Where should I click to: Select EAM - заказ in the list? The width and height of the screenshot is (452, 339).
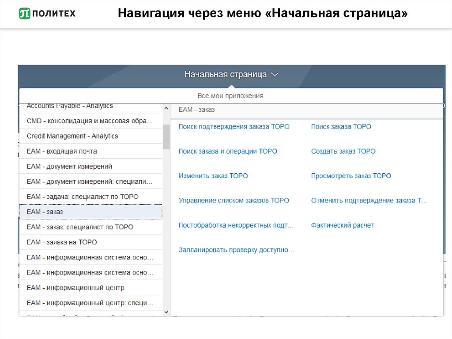[45, 212]
